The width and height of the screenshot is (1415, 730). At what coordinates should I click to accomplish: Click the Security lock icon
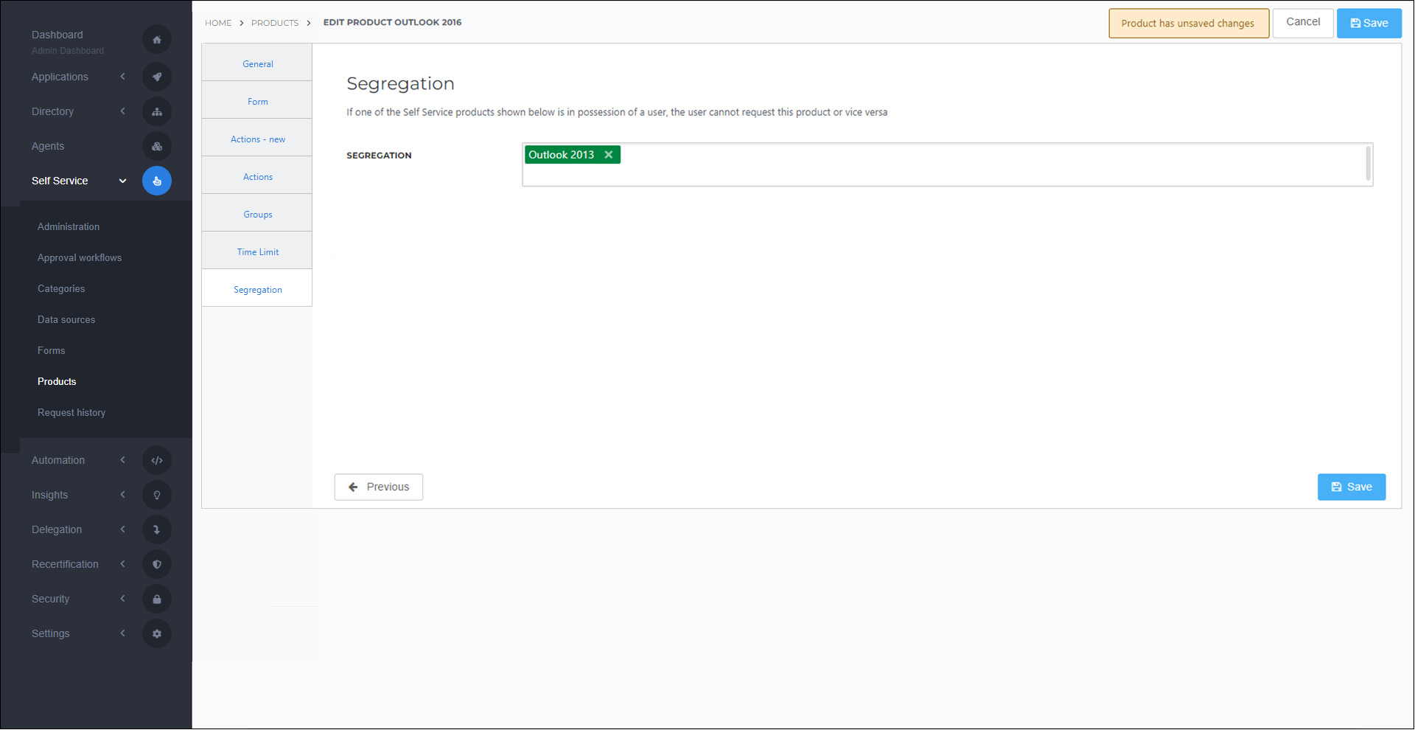(156, 599)
